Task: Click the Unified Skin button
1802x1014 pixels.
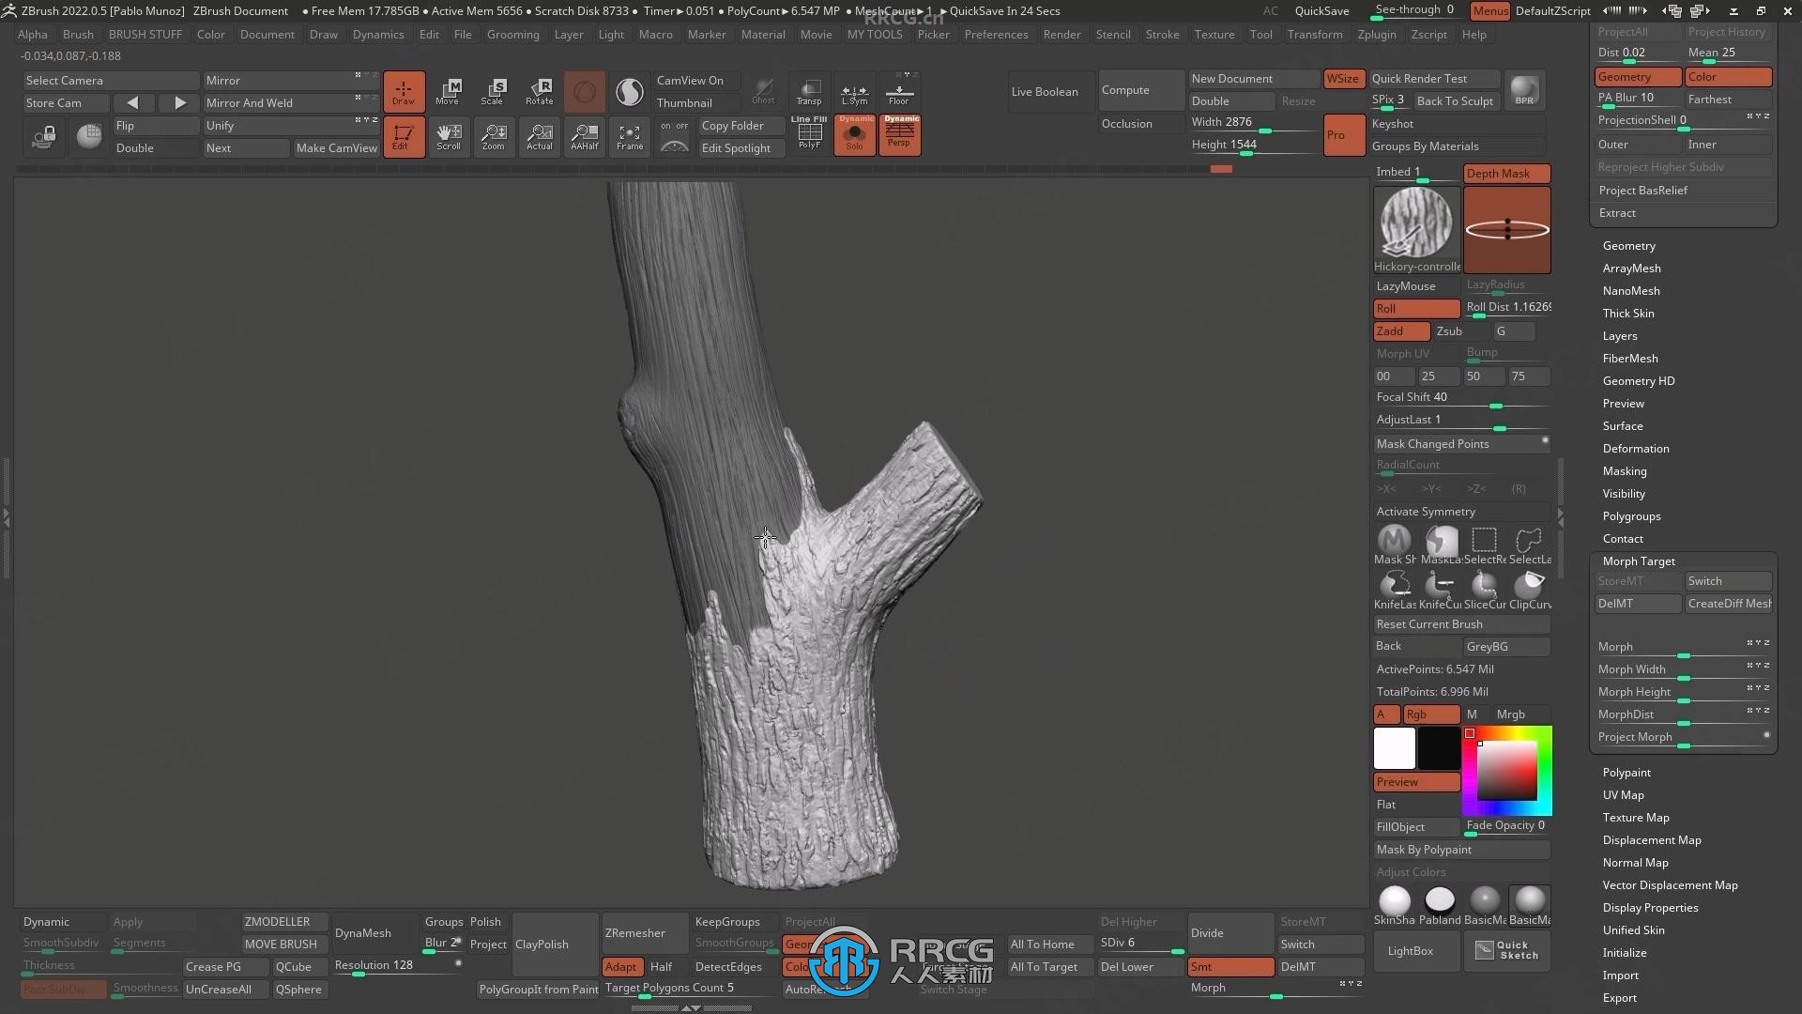Action: click(x=1632, y=929)
